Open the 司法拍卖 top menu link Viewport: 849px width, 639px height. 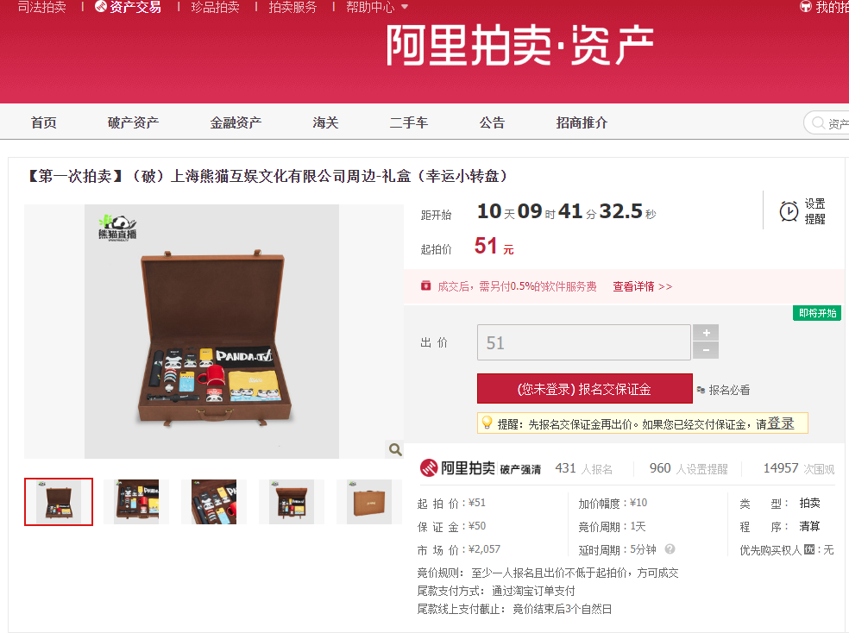click(x=41, y=7)
